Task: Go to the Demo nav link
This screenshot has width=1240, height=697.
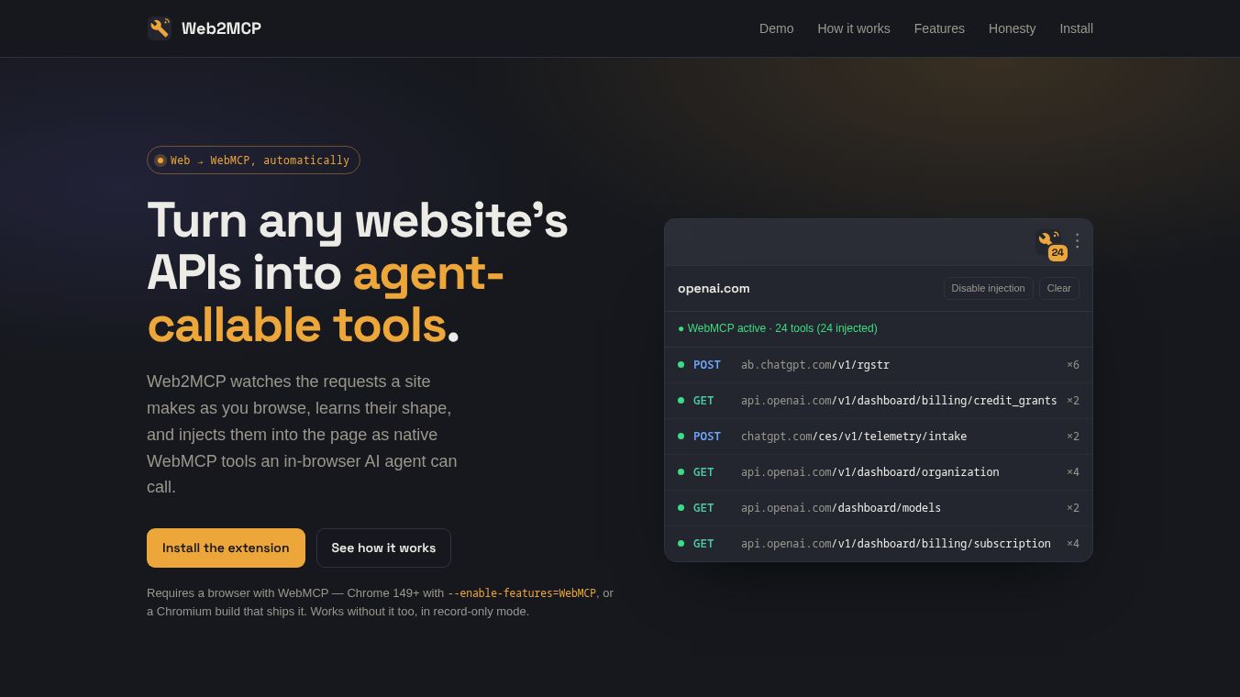Action: pos(776,28)
